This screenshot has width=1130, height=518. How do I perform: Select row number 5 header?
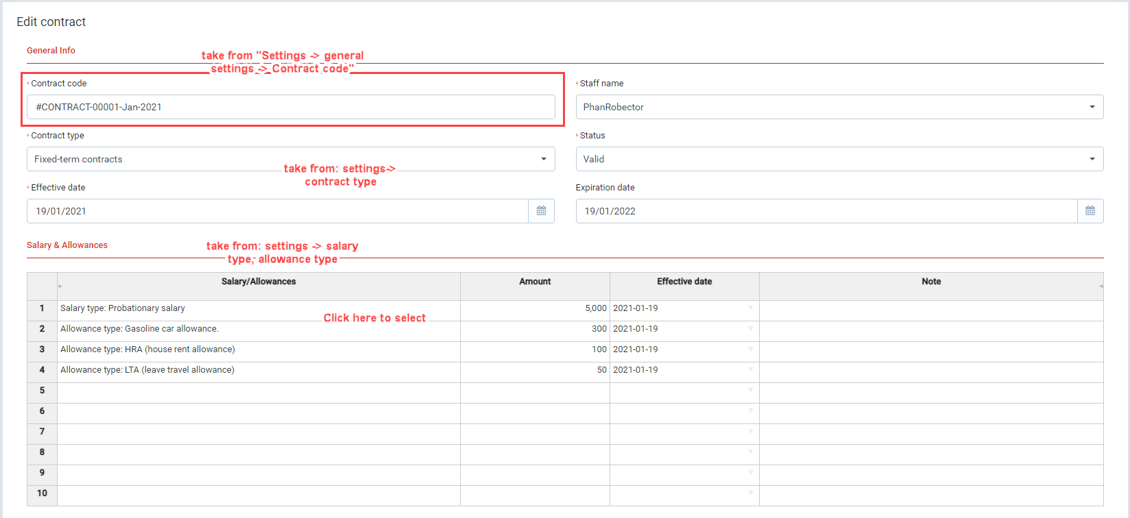42,393
